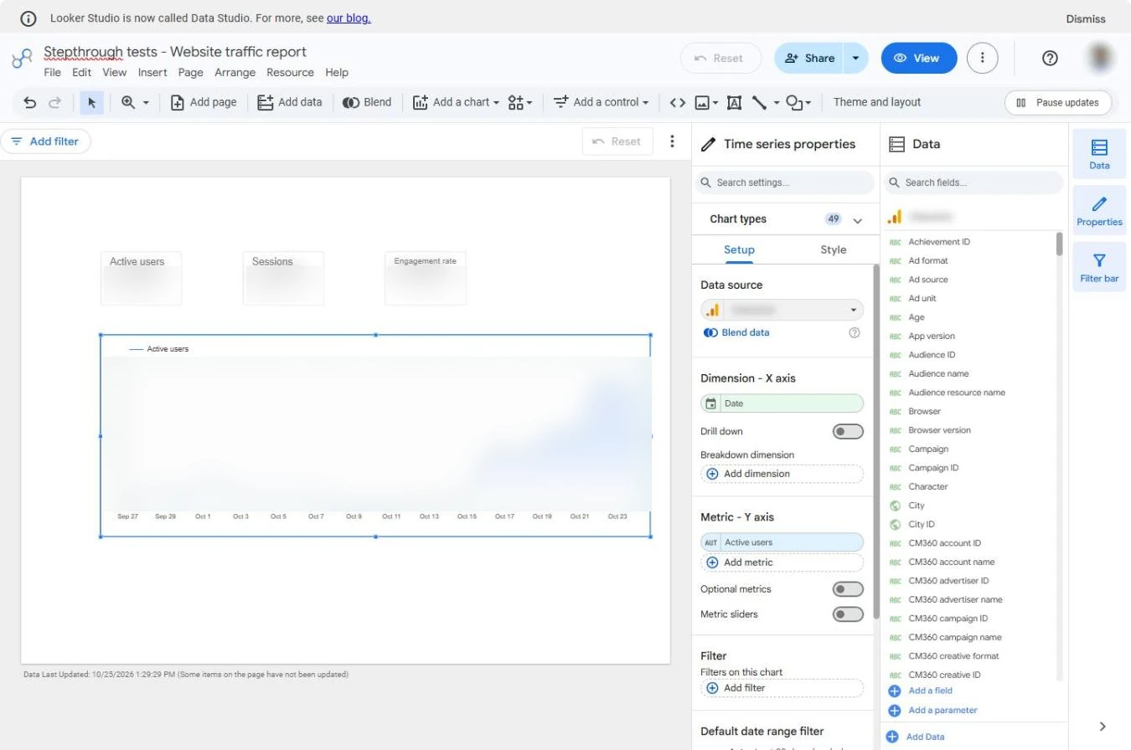1131x750 pixels.
Task: Open the Properties panel from the side rail
Action: pyautogui.click(x=1099, y=211)
